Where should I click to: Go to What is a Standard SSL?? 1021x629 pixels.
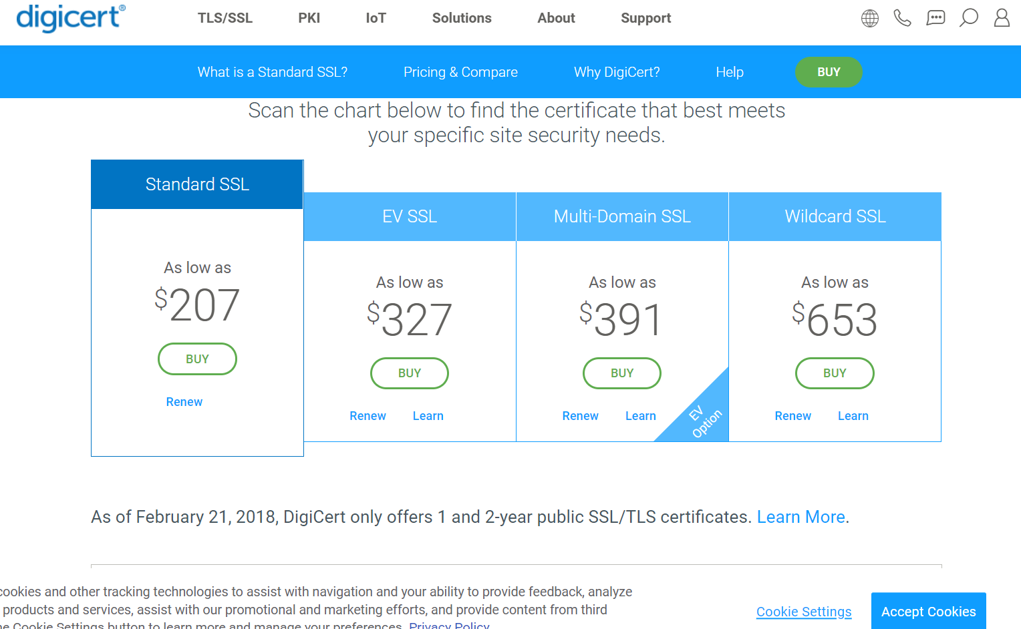[273, 72]
